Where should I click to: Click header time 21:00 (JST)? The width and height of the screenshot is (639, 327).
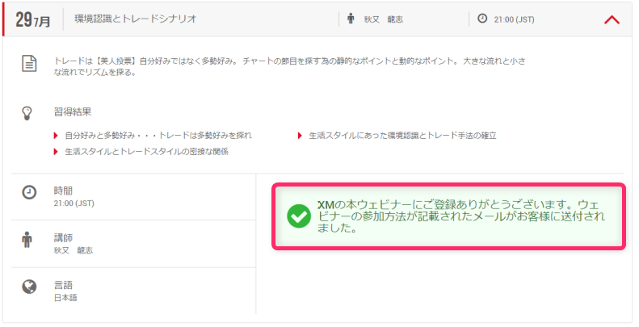point(515,19)
